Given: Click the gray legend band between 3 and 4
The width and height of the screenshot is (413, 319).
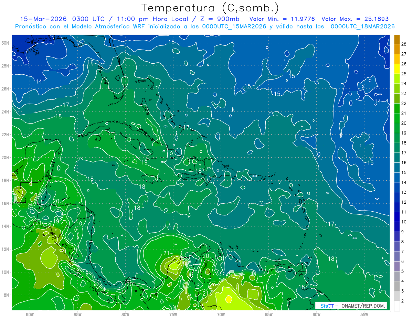Looking at the screenshot, I should coord(397,286).
